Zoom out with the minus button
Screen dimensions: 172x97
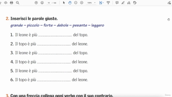[76, 3]
